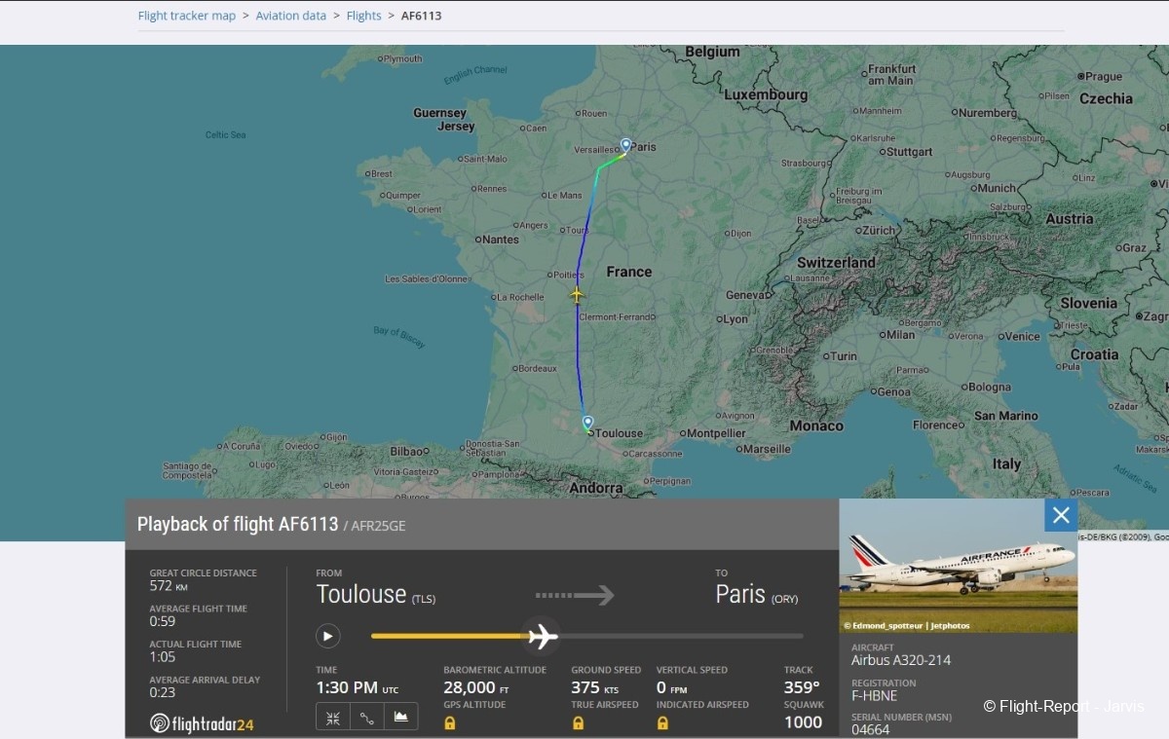The image size is (1169, 739).
Task: Open the Air France aircraft photo
Action: [x=959, y=566]
